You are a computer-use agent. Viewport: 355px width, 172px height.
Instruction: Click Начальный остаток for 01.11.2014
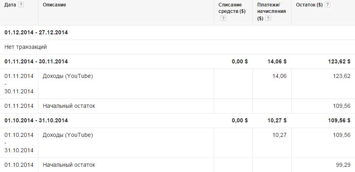69,106
